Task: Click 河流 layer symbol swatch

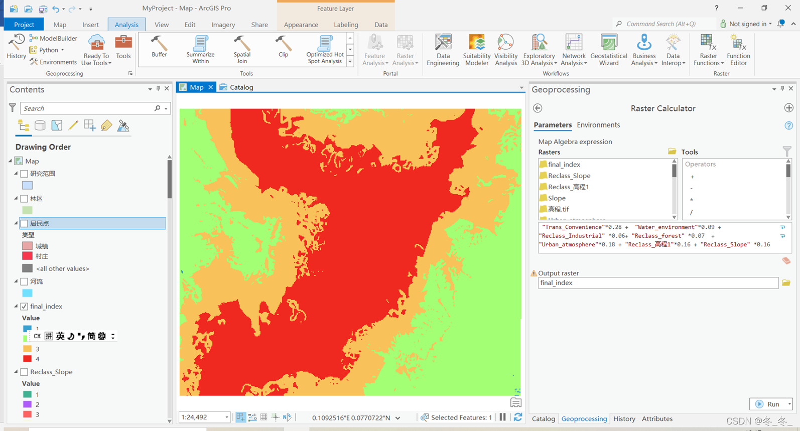Action: (x=28, y=293)
